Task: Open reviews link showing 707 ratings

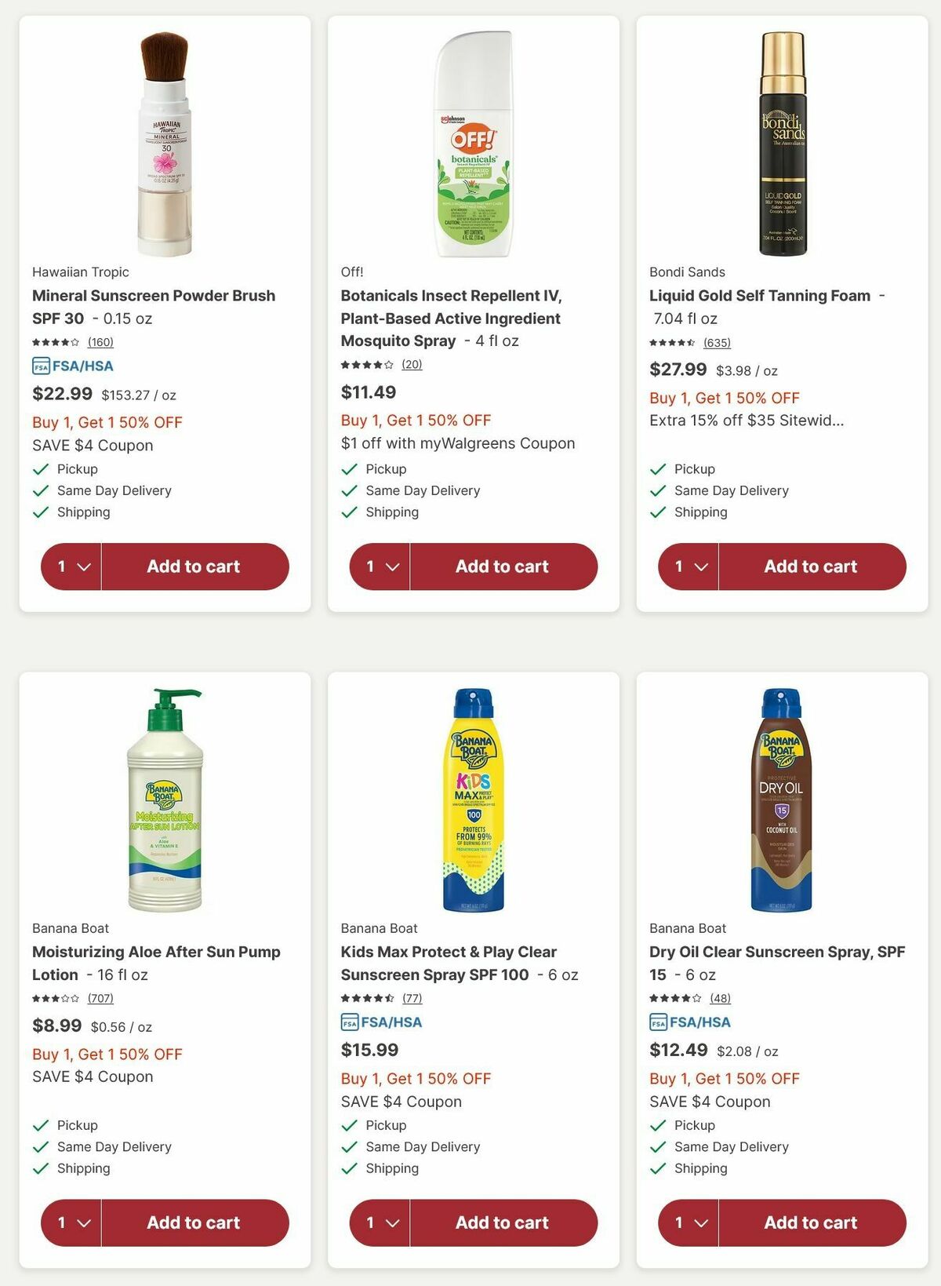Action: 100,999
